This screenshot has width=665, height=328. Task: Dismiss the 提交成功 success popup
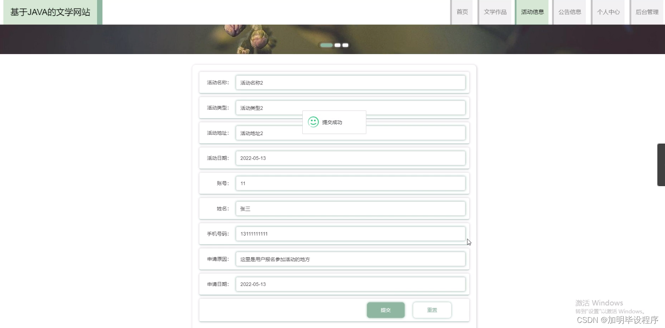(334, 122)
